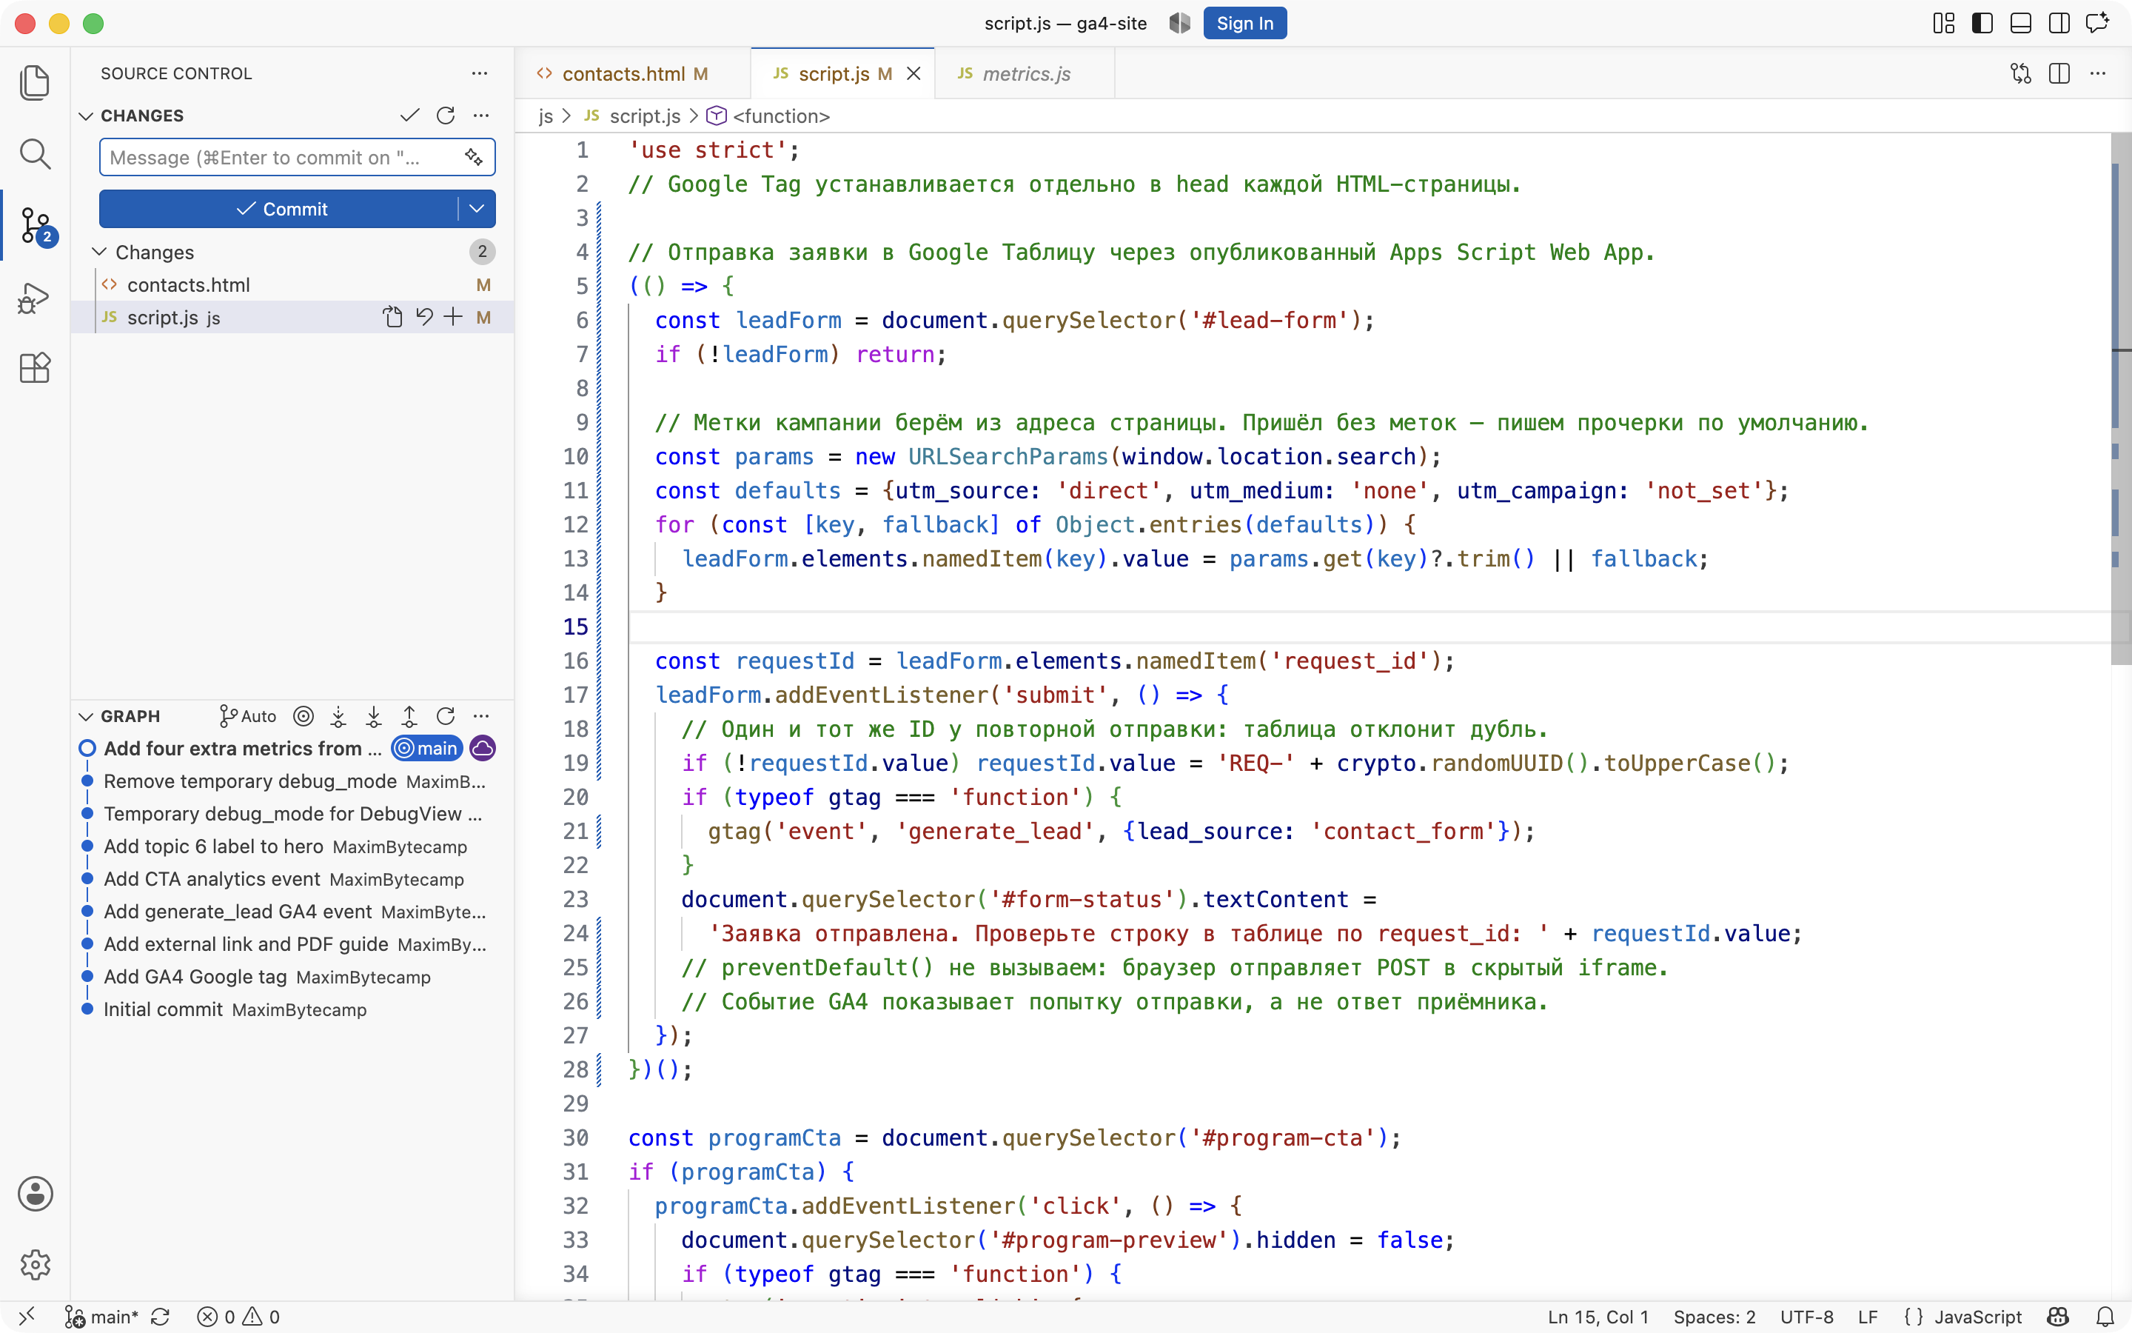This screenshot has width=2132, height=1333.
Task: Open the Extensions view
Action: (34, 367)
